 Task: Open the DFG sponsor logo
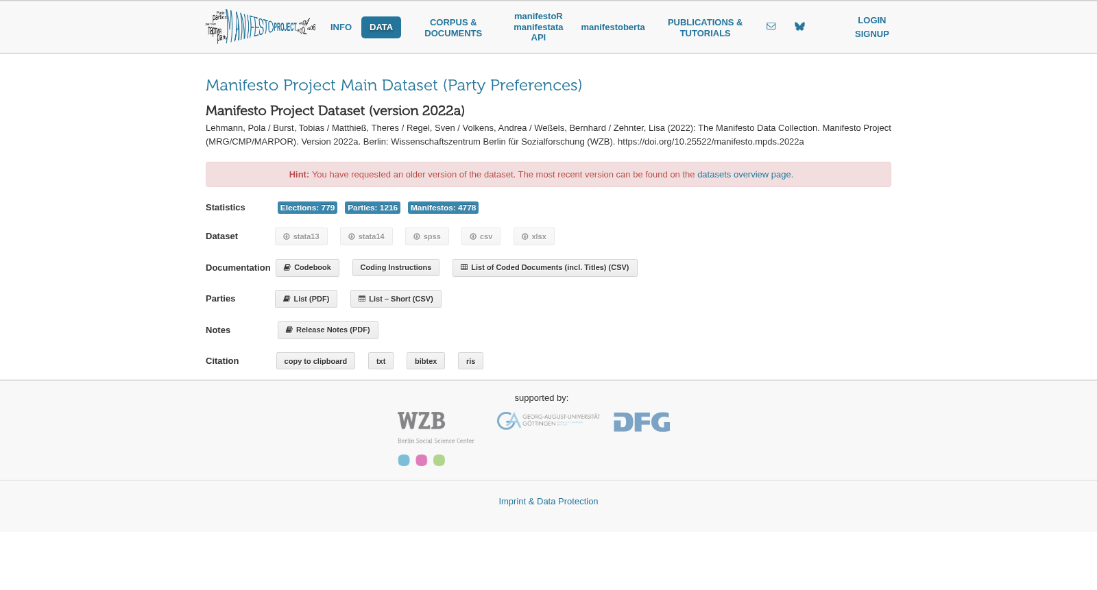coord(642,422)
